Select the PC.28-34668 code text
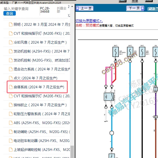158x158 pixels. pyautogui.click(x=45, y=10)
